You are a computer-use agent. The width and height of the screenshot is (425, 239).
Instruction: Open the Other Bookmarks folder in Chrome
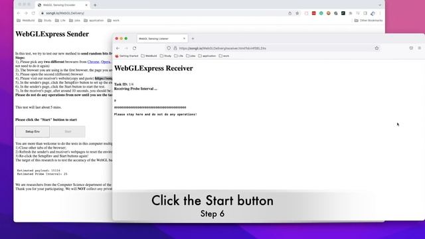click(369, 21)
